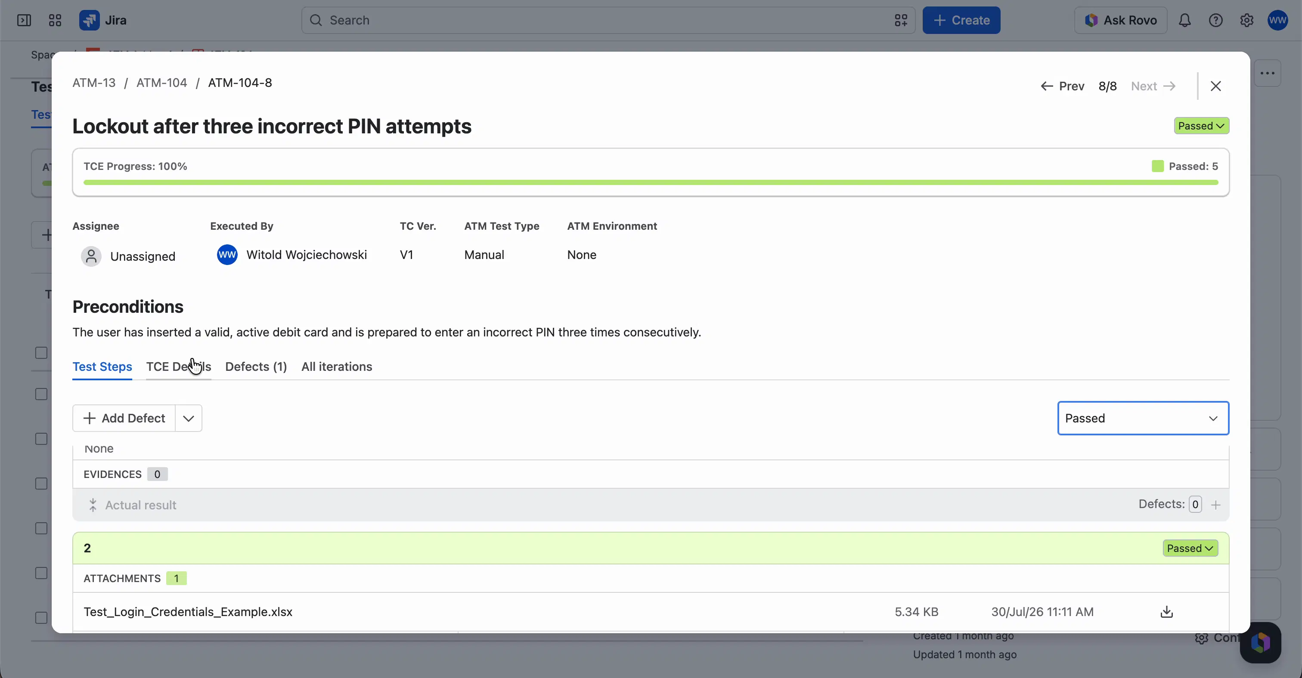Open ATM-104 breadcrumb link
The width and height of the screenshot is (1302, 678).
162,83
